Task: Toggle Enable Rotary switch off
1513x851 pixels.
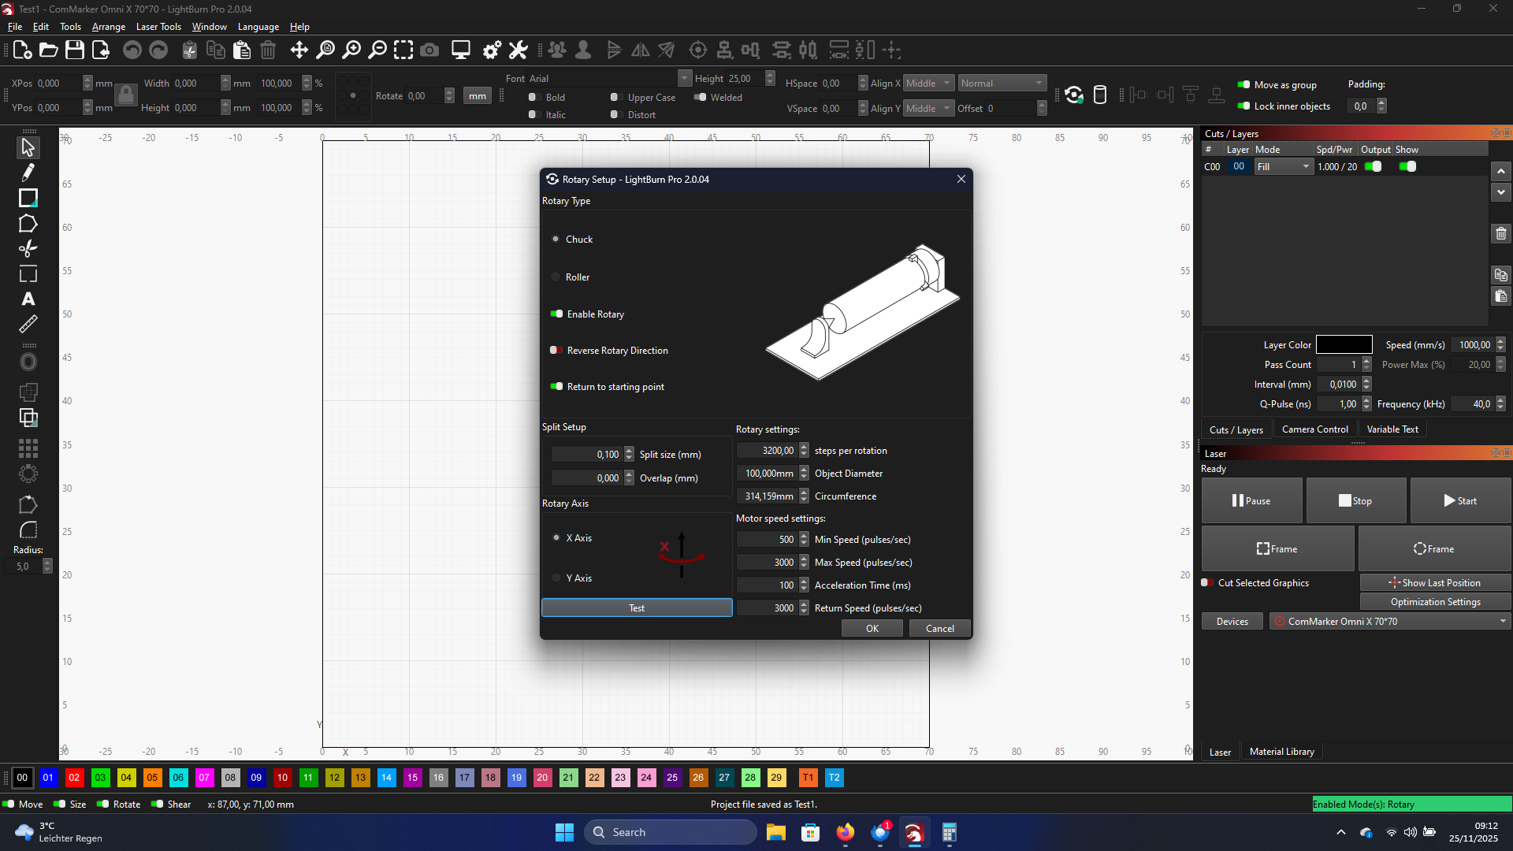Action: tap(557, 314)
